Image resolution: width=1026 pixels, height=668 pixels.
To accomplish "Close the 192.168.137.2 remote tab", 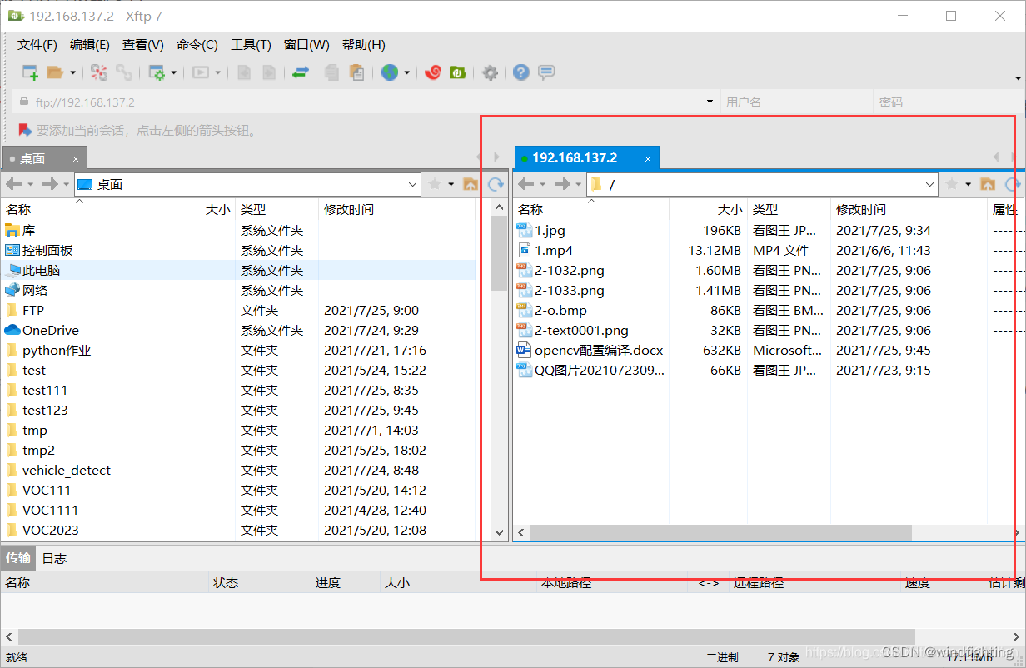I will [x=648, y=158].
